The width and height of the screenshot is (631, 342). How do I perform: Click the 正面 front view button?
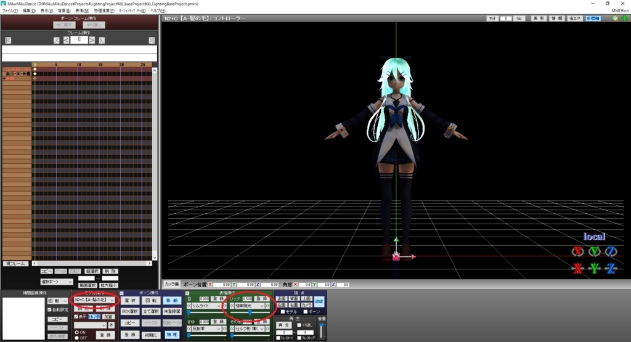(282, 299)
